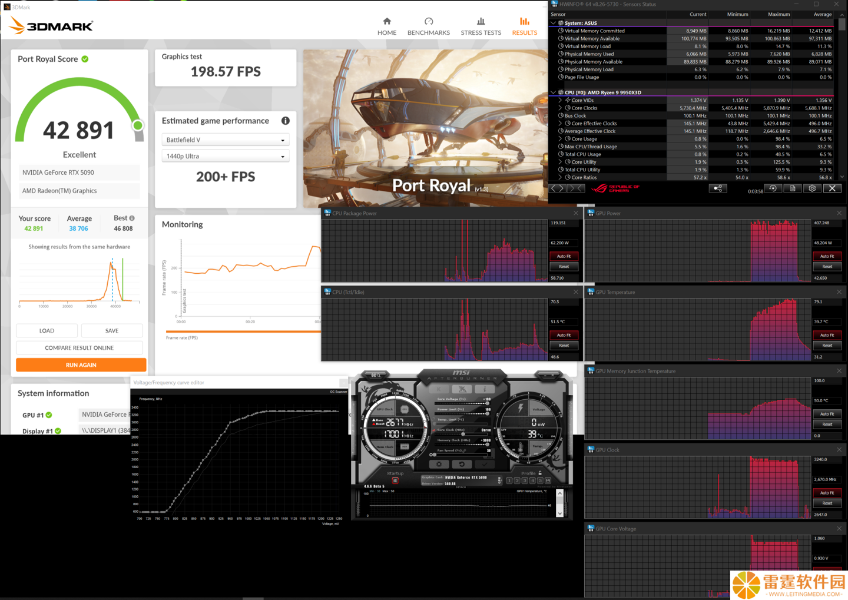Image resolution: width=848 pixels, height=600 pixels.
Task: Click the Afterburner apply checkmark button
Action: (485, 464)
